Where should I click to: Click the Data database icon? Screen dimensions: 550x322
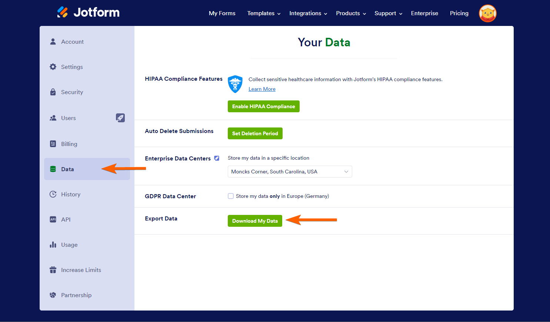tap(53, 169)
